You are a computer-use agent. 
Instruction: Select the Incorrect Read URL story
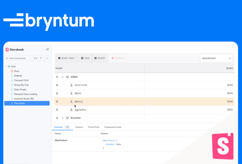tap(24, 99)
